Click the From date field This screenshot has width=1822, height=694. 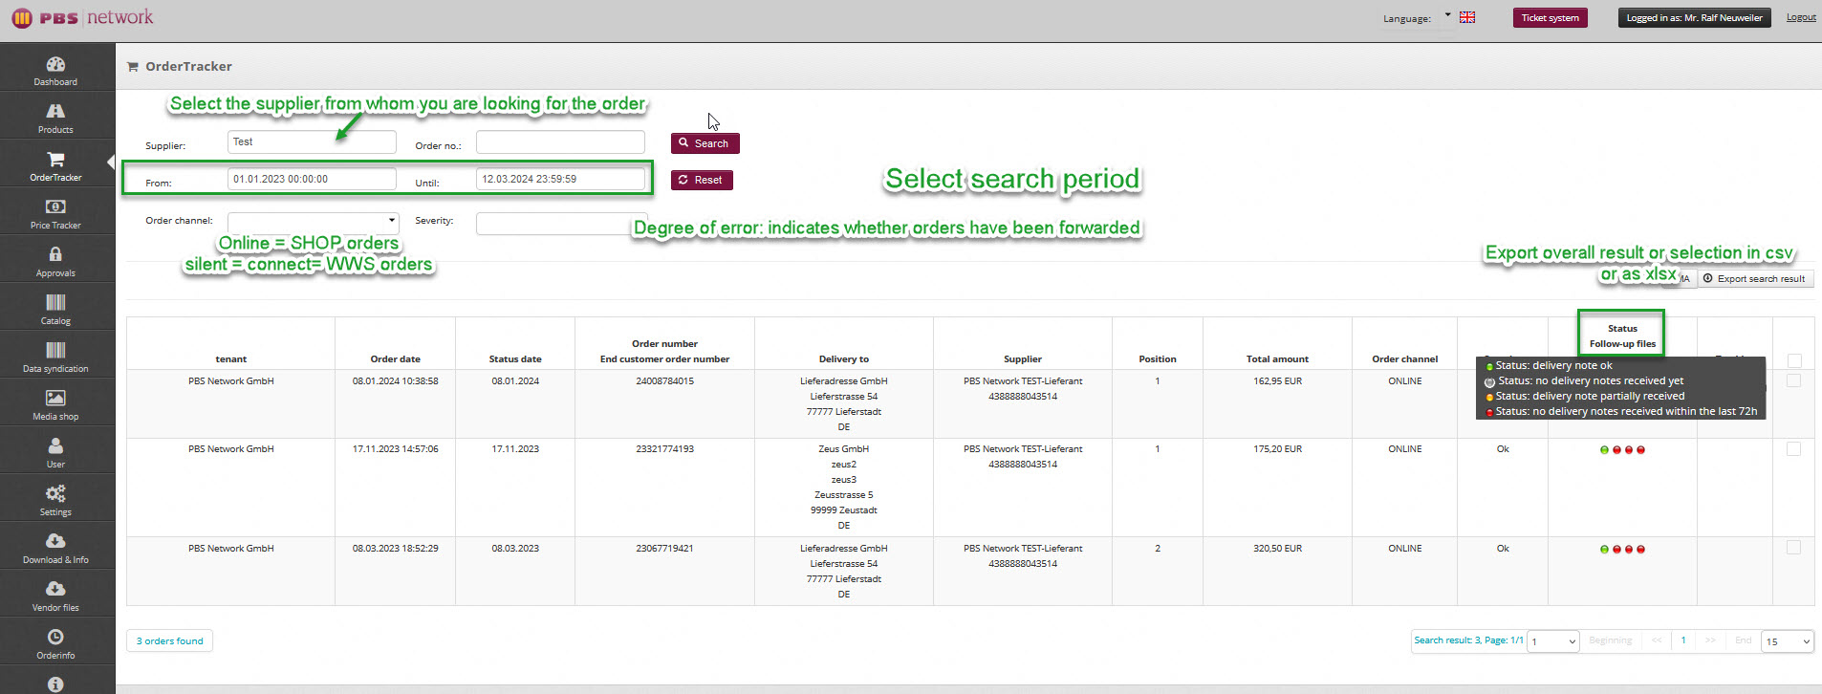tap(312, 179)
